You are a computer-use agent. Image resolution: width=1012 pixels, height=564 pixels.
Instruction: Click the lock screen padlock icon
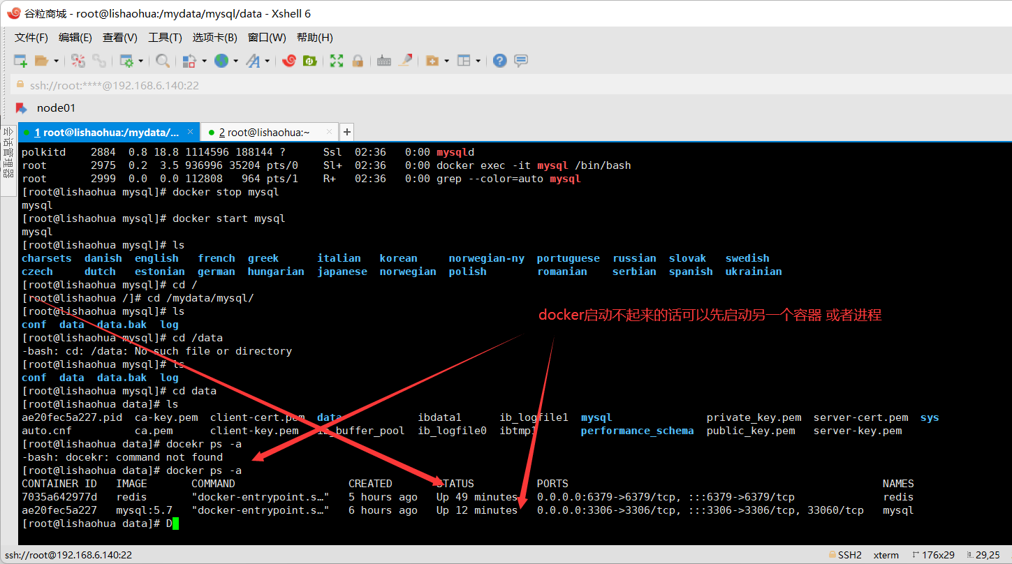(358, 61)
